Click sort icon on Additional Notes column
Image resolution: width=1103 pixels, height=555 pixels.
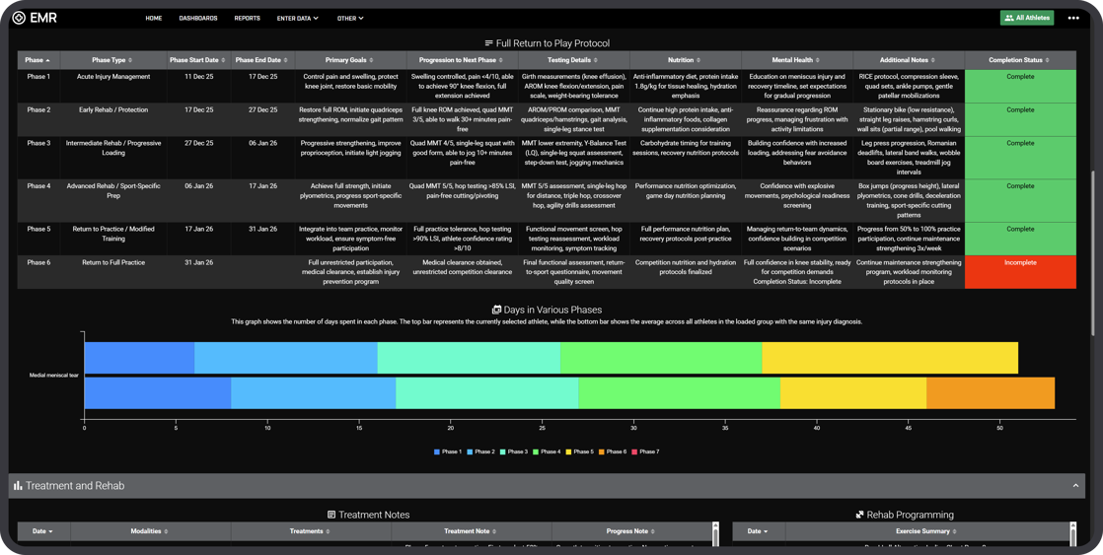point(934,60)
